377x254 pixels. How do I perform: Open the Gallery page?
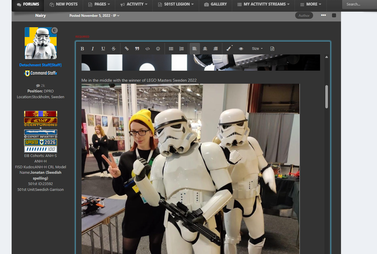pyautogui.click(x=216, y=4)
